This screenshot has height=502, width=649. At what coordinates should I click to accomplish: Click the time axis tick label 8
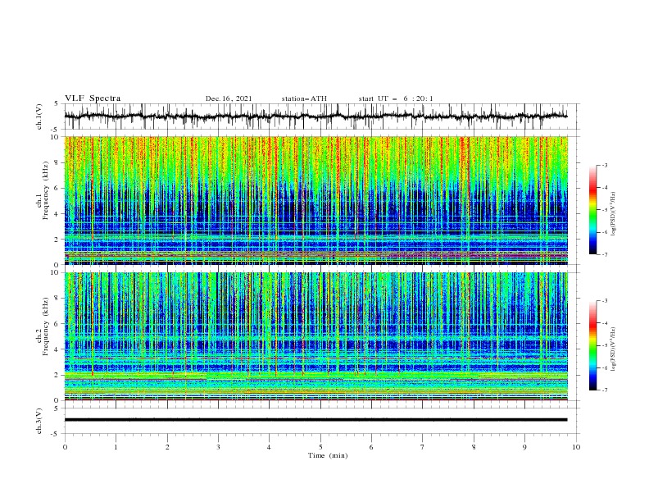tap(474, 447)
